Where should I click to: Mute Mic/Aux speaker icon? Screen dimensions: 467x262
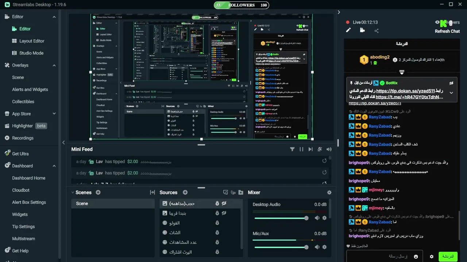coord(317,247)
